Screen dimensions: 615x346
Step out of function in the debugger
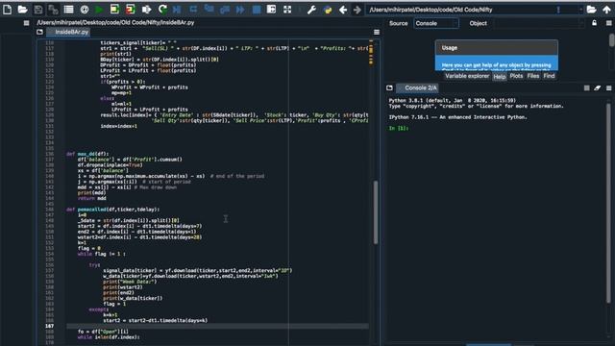pyautogui.click(x=224, y=10)
